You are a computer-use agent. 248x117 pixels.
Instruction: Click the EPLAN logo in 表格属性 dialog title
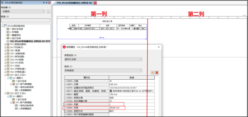(64, 47)
